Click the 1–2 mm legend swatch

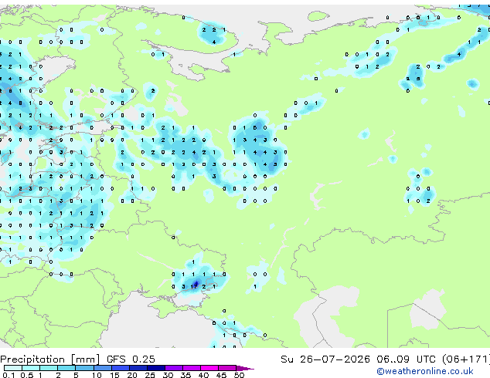[49, 368]
